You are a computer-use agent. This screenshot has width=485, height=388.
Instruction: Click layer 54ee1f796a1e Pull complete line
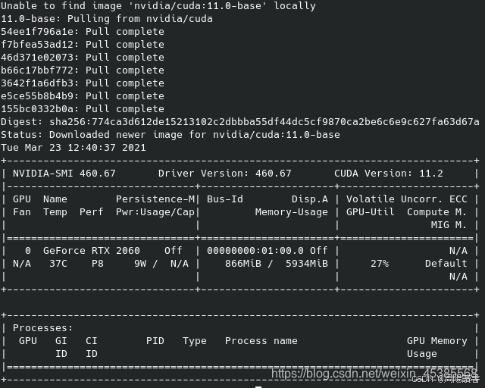pyautogui.click(x=83, y=32)
